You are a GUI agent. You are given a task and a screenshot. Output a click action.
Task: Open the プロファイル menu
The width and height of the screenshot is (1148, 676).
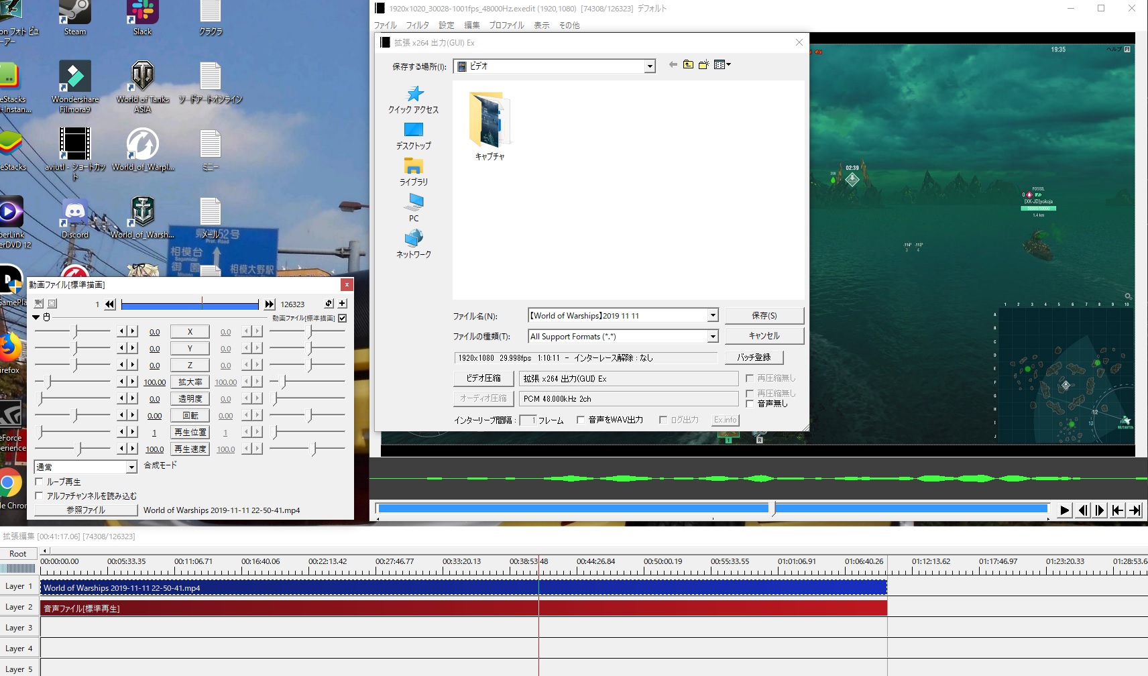click(506, 25)
